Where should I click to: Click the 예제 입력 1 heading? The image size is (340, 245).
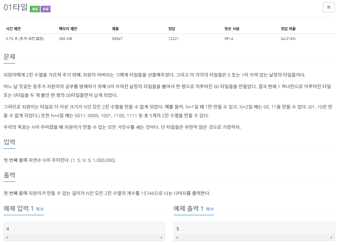(19, 209)
